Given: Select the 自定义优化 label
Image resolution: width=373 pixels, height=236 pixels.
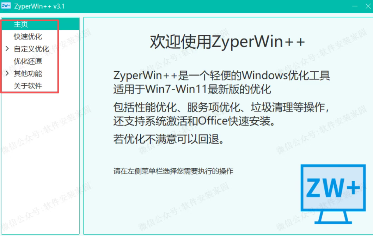Looking at the screenshot, I should pos(31,49).
